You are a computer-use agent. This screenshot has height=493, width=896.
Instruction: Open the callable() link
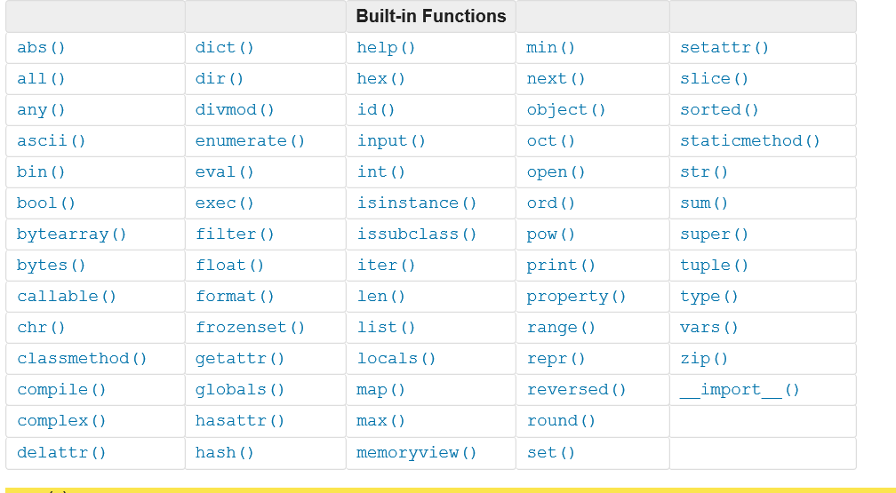coord(67,297)
